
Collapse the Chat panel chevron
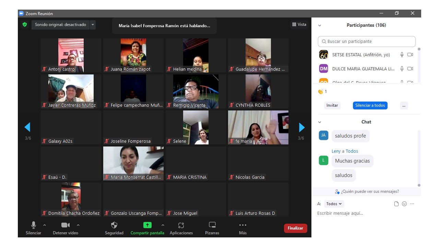[320, 122]
